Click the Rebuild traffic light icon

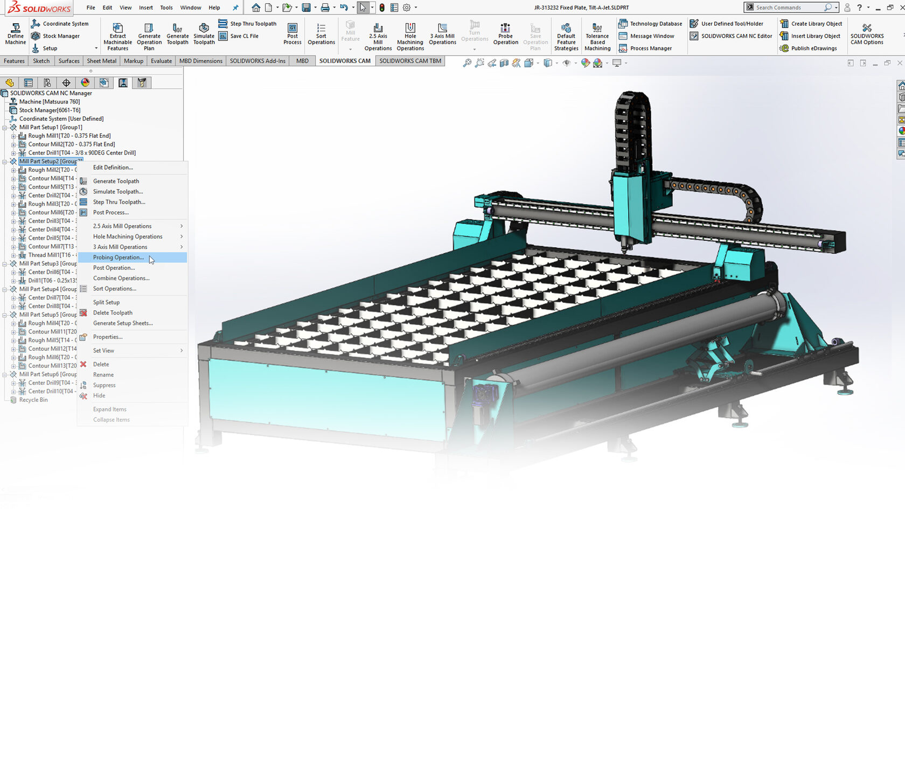[x=382, y=8]
